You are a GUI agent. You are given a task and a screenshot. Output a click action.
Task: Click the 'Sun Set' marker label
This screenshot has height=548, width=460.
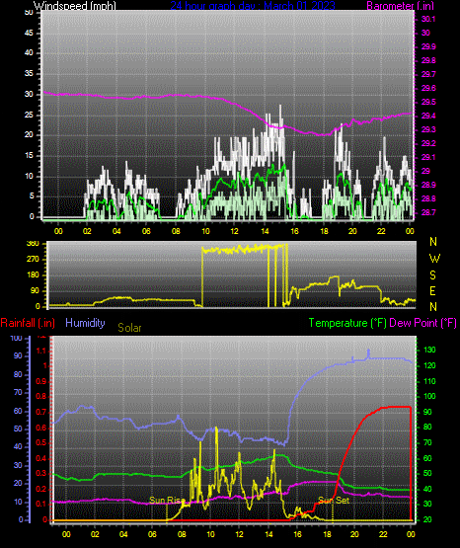(x=334, y=501)
